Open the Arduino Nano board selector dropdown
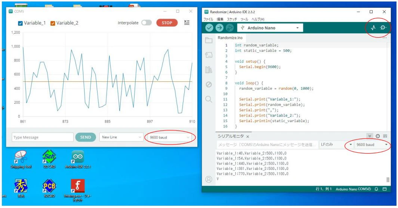 (x=270, y=28)
